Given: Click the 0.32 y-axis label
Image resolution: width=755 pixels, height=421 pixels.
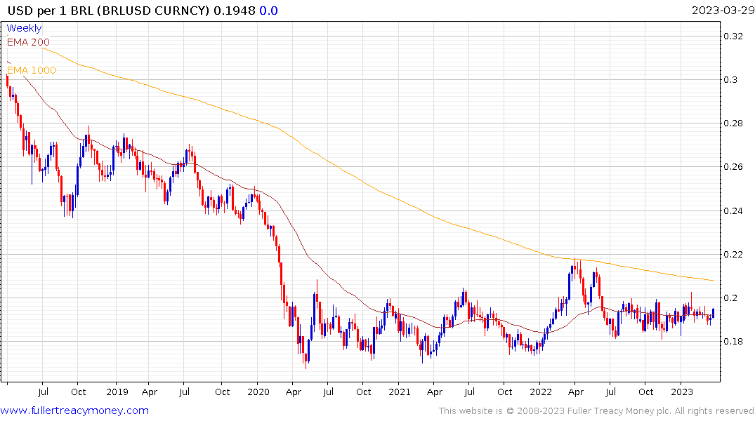Looking at the screenshot, I should coord(733,36).
